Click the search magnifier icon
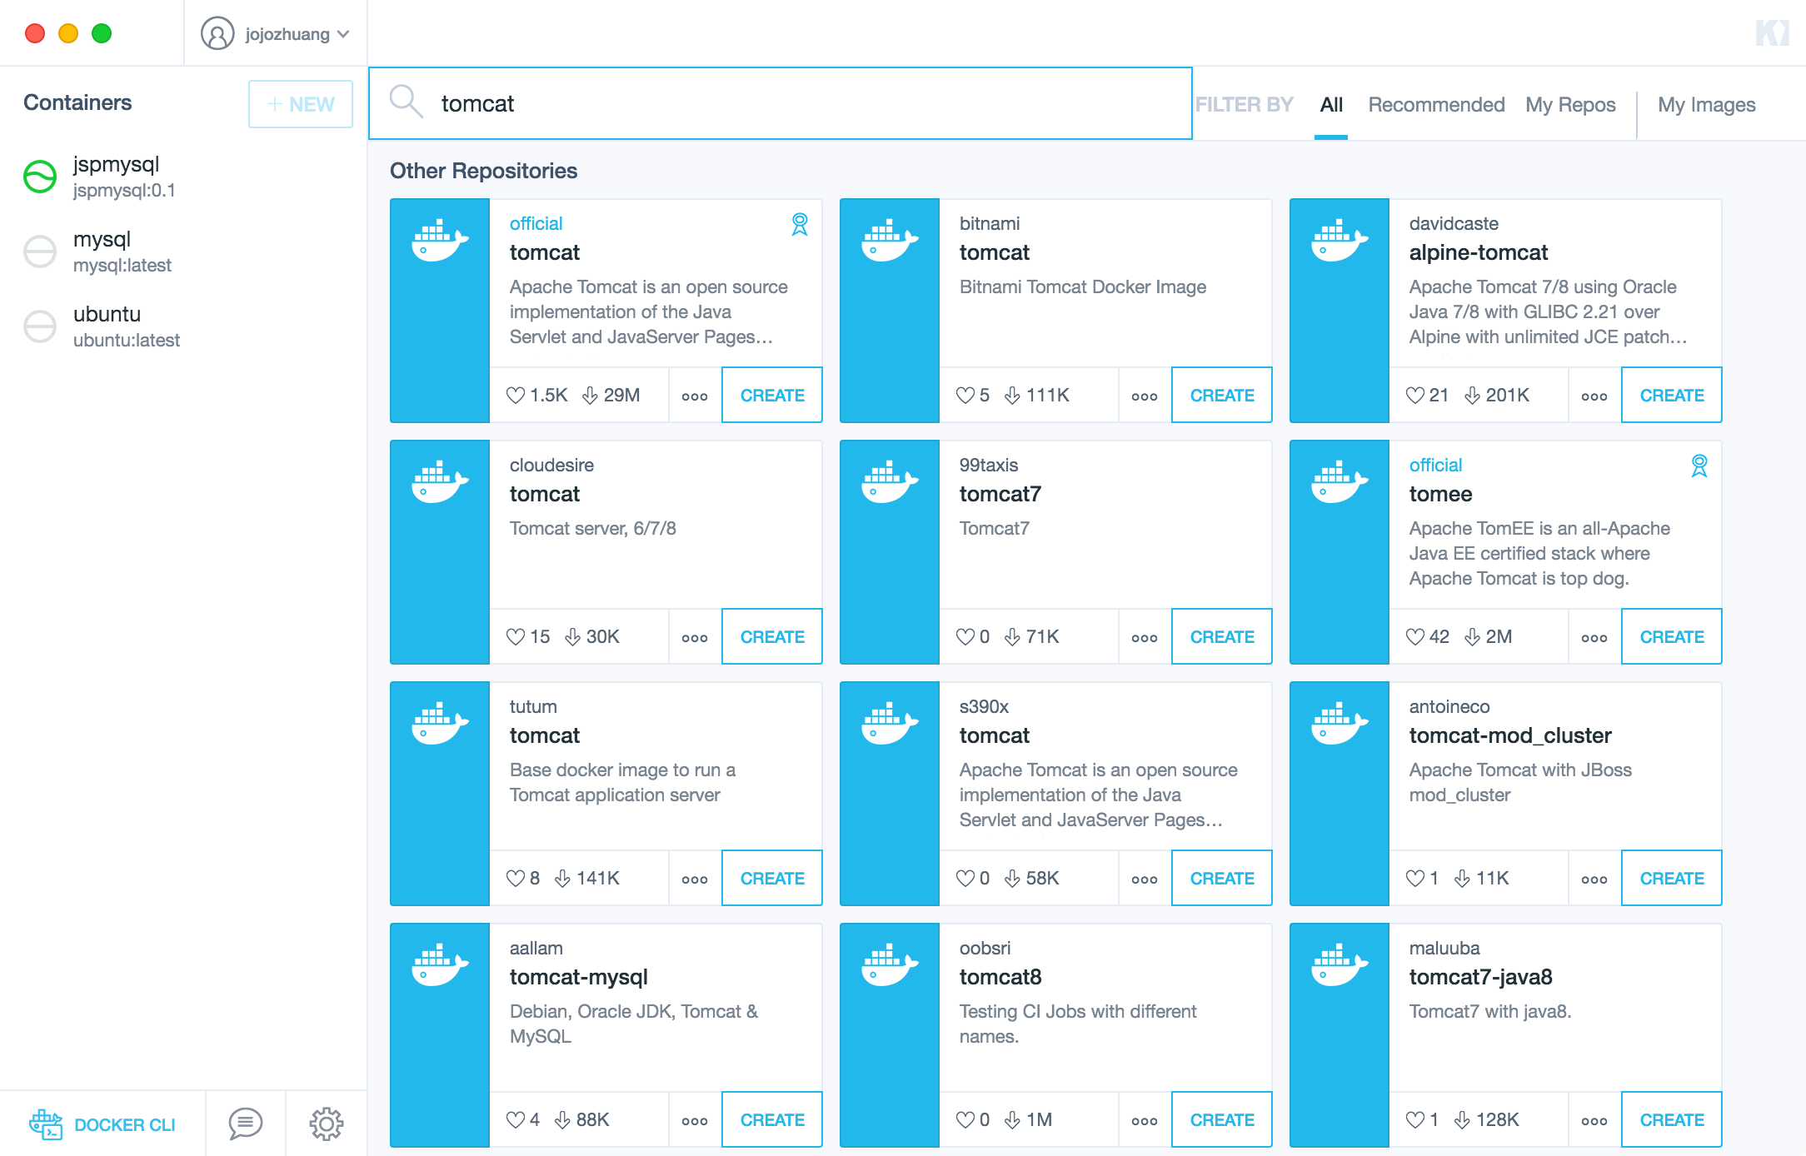This screenshot has height=1156, width=1806. (x=407, y=102)
